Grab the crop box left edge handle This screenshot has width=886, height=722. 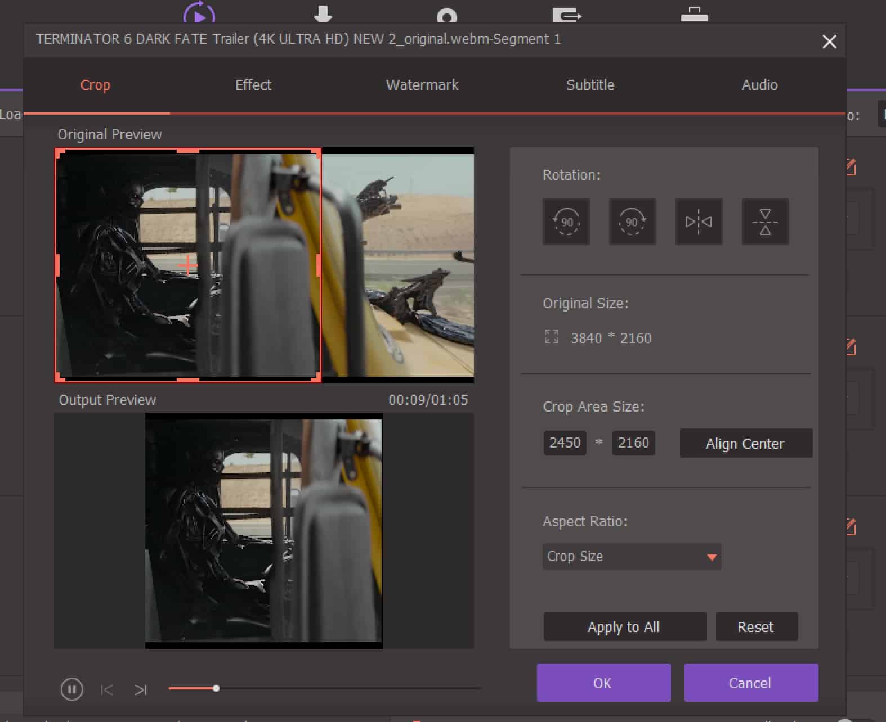57,265
